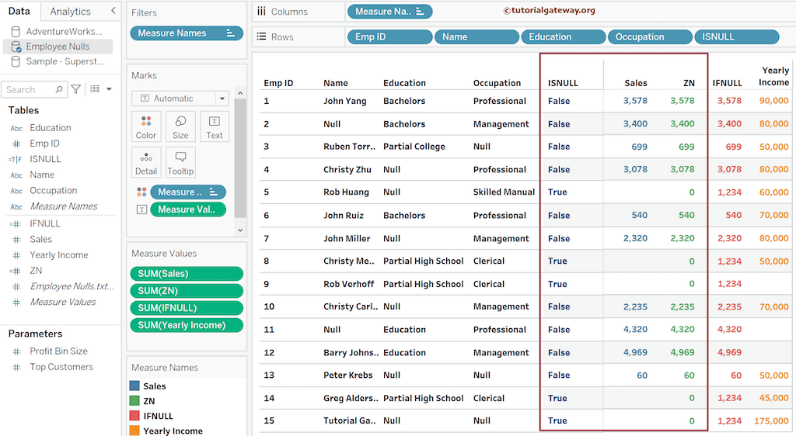Click the Partial College education cell
796x436 pixels.
pyautogui.click(x=414, y=147)
